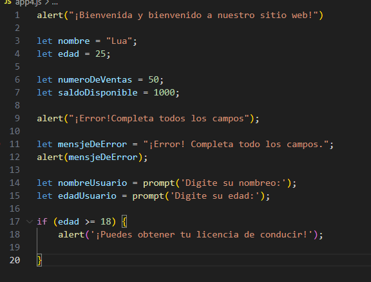371x282 pixels.
Task: Click the app4.js breadcrumb file name
Action: (28, 3)
